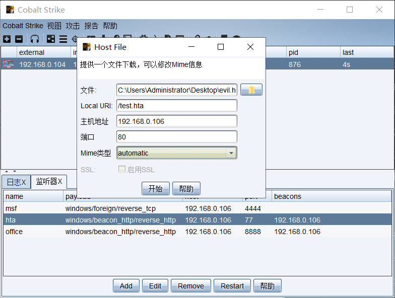The width and height of the screenshot is (395, 298).
Task: Click the folder browse icon beside file path
Action: [x=251, y=90]
